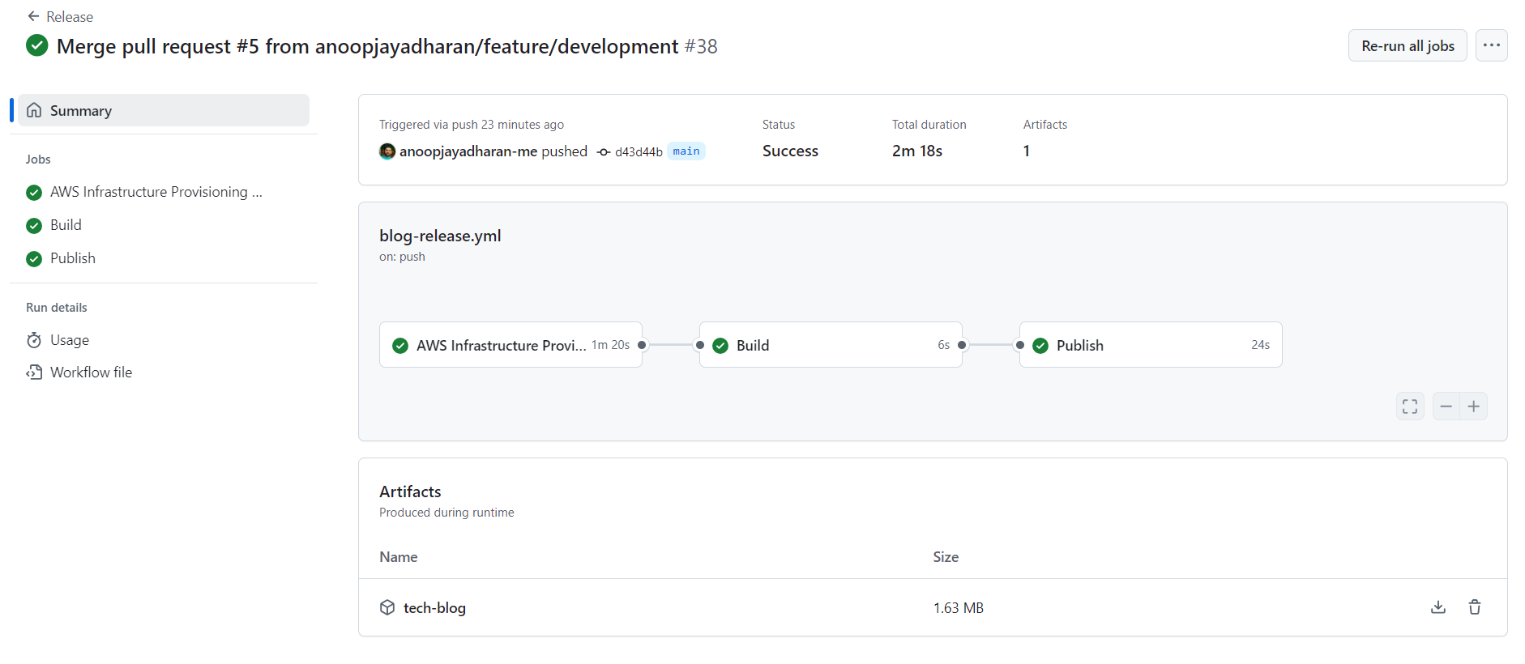This screenshot has height=664, width=1525.
Task: Click the Summary home icon
Action: 34,110
